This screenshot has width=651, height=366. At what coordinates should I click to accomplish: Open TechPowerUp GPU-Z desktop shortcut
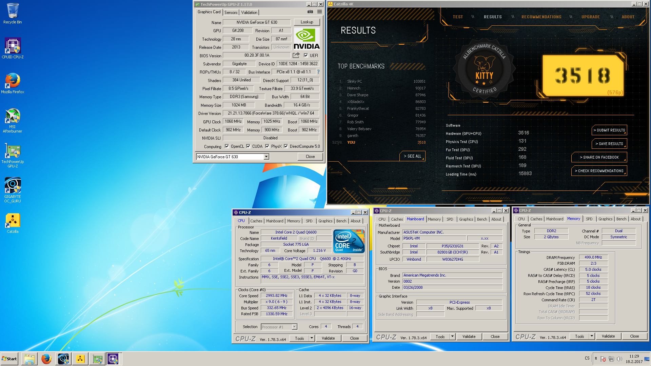pyautogui.click(x=13, y=155)
